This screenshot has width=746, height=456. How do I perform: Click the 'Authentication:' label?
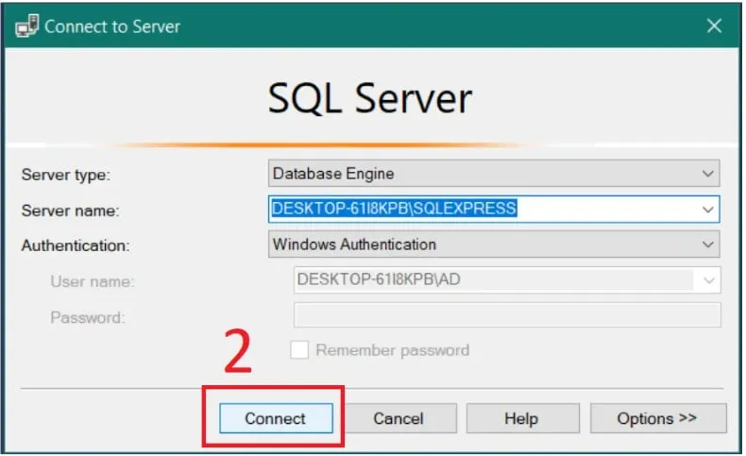click(76, 245)
